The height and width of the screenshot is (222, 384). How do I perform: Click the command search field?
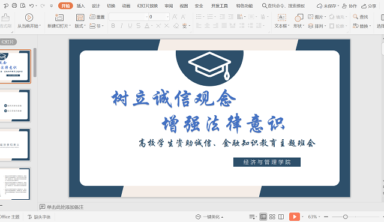(x=284, y=5)
